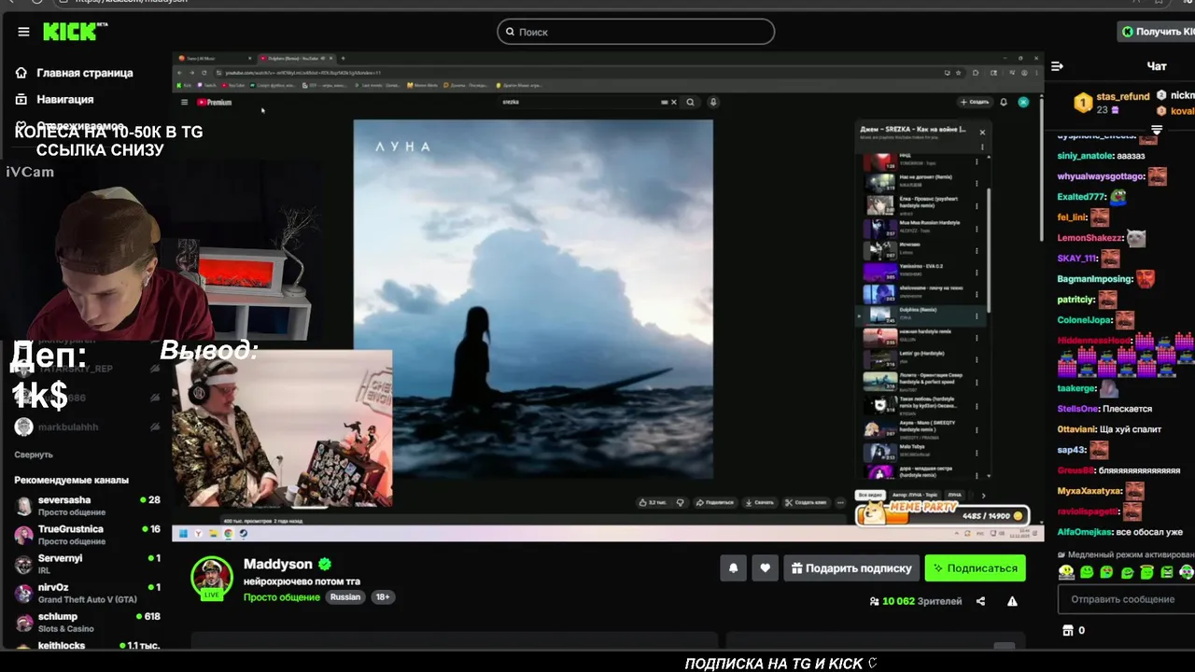
Task: Click YouTube Скачать download button
Action: pos(759,502)
